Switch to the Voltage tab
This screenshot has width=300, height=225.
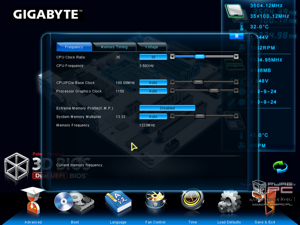coord(151,47)
